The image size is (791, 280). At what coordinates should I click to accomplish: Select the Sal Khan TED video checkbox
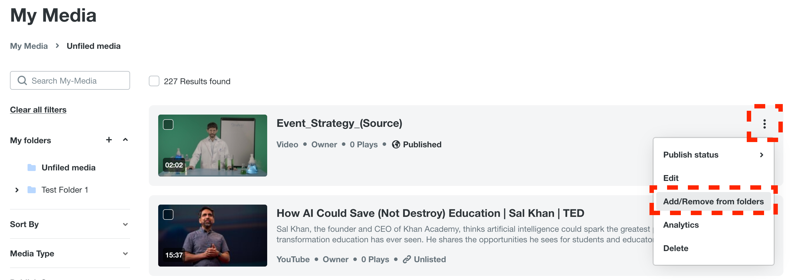click(168, 215)
